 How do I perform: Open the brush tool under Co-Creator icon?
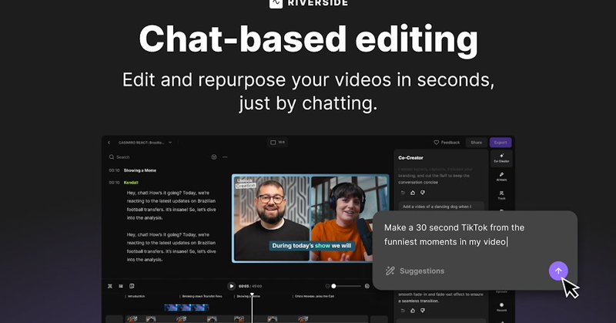coord(501,177)
